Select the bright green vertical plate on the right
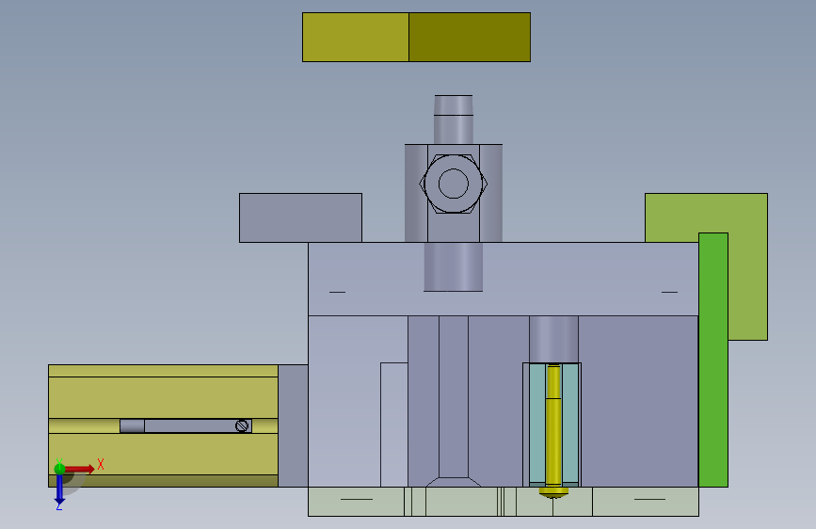 713,360
